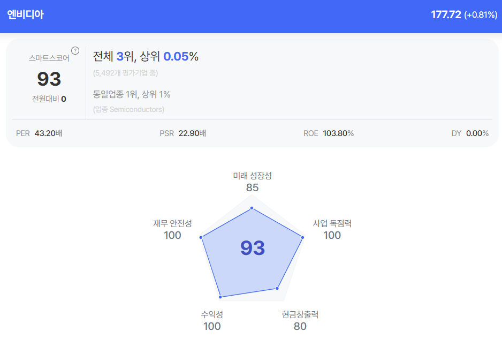Click the bottom-left vertex dot near 수익성
Screen dimensions: 502x346
pos(220,296)
